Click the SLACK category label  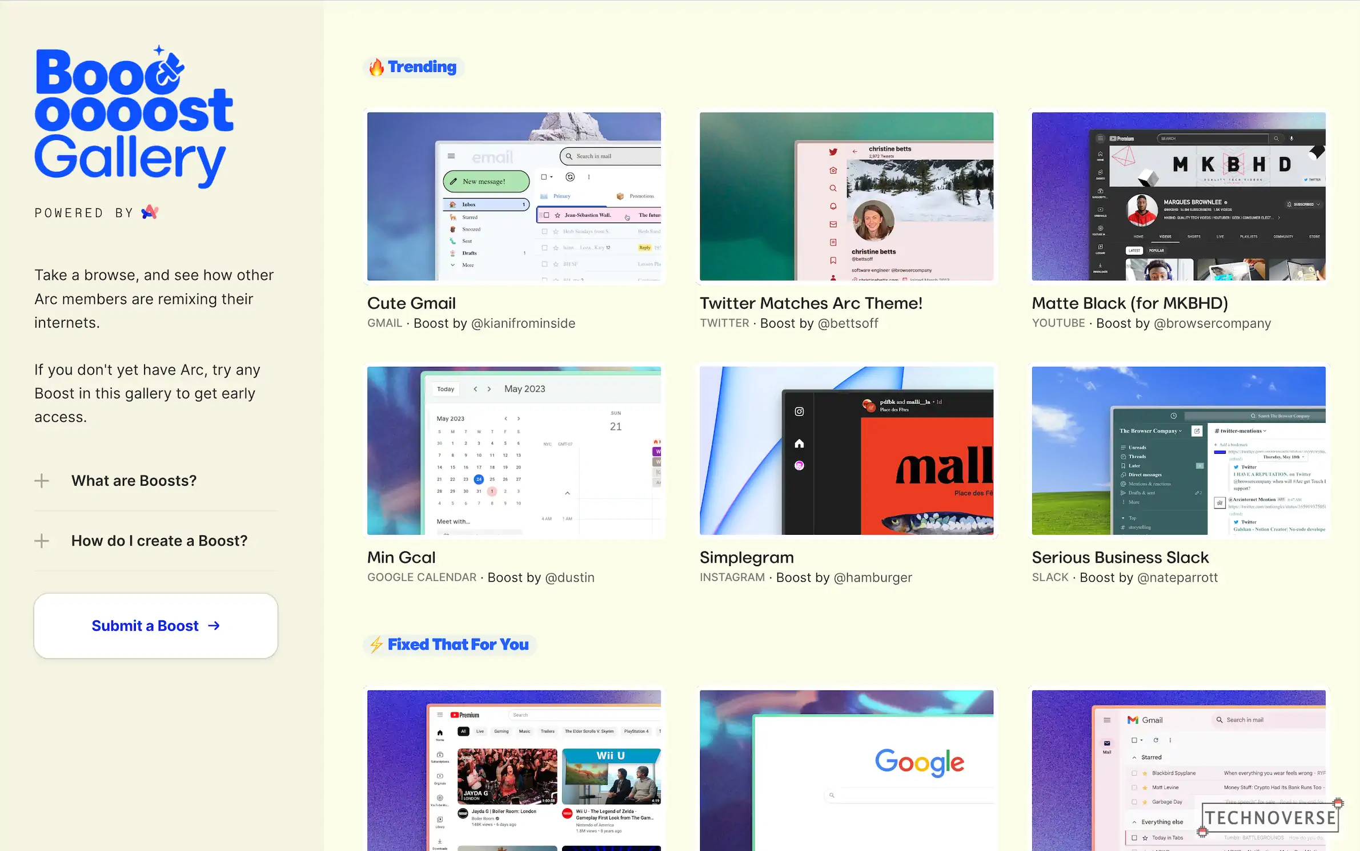[1050, 578]
